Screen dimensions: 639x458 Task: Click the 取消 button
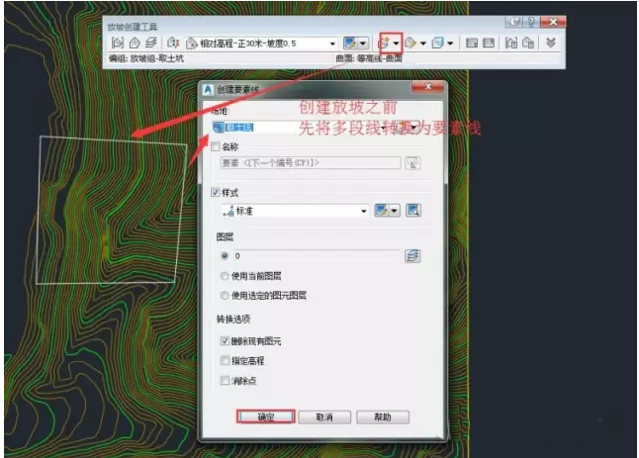pos(325,416)
